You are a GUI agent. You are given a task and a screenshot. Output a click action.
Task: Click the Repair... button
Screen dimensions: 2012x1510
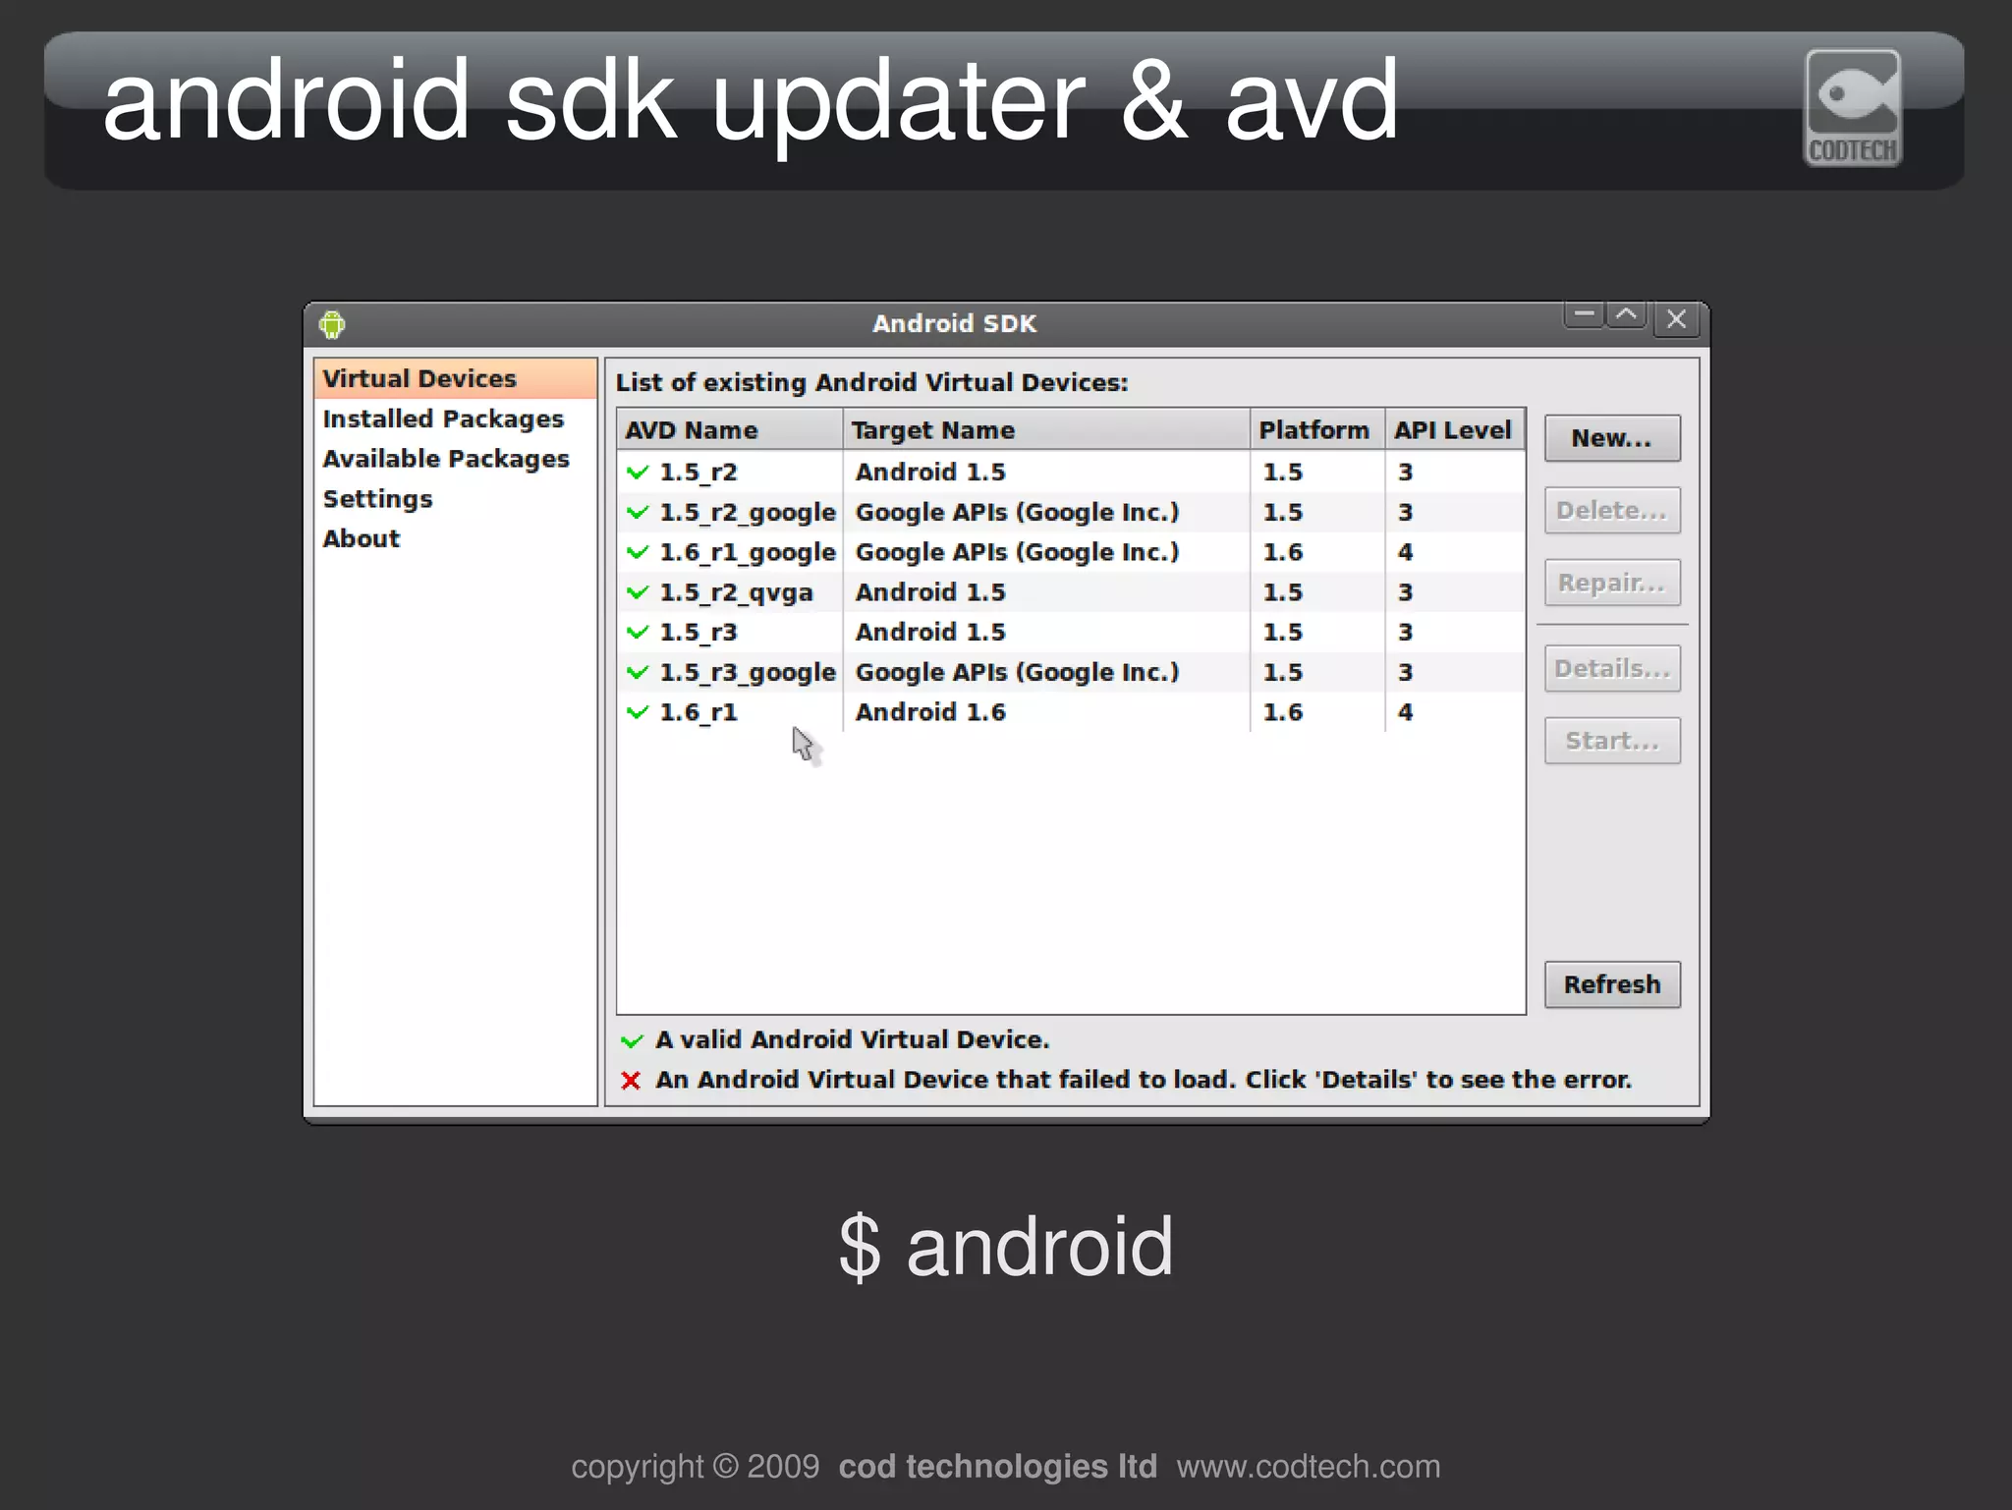click(x=1612, y=584)
